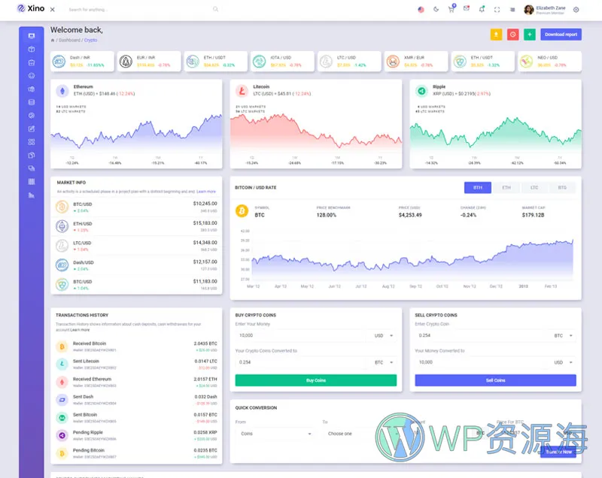Image resolution: width=602 pixels, height=478 pixels.
Task: Switch to the ETH tab in Bitcoin rate
Action: click(x=506, y=187)
